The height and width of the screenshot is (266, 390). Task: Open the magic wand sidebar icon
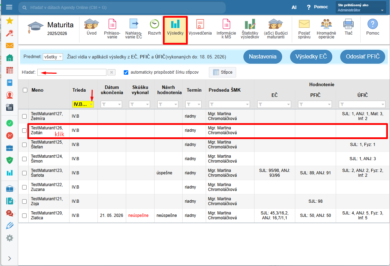pos(9,33)
